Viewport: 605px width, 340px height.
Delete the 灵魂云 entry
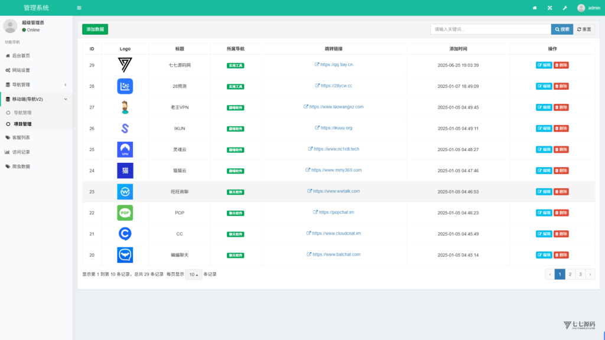point(561,149)
